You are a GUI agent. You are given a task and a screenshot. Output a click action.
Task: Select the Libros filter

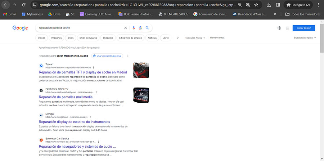point(166,38)
